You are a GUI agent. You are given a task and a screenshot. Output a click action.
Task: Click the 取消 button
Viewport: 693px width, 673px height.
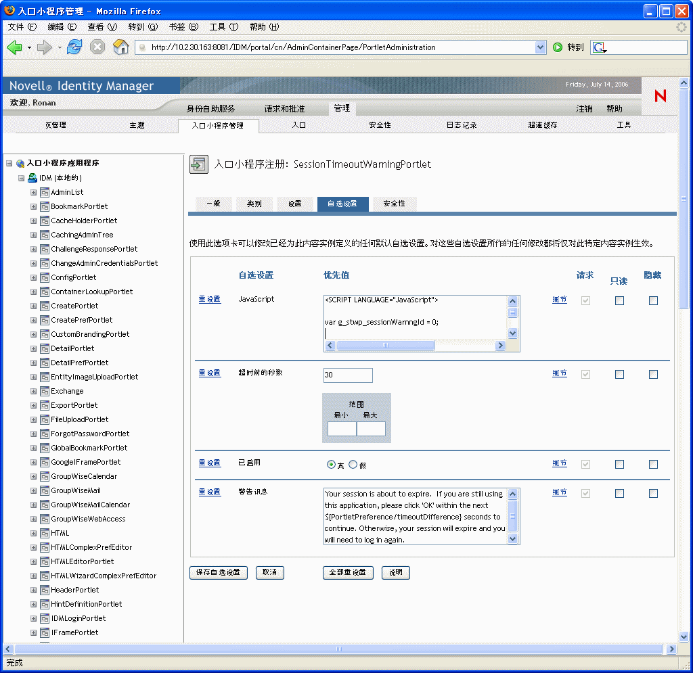(x=269, y=572)
